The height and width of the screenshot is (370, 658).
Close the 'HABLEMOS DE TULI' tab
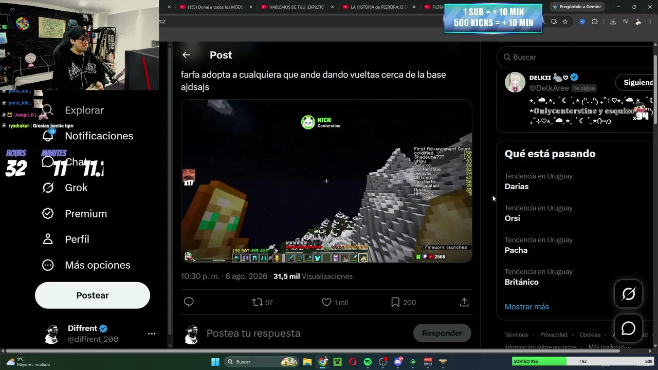pyautogui.click(x=333, y=7)
